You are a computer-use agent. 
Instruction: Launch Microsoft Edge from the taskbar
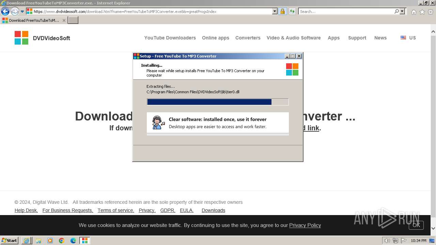pos(73,241)
